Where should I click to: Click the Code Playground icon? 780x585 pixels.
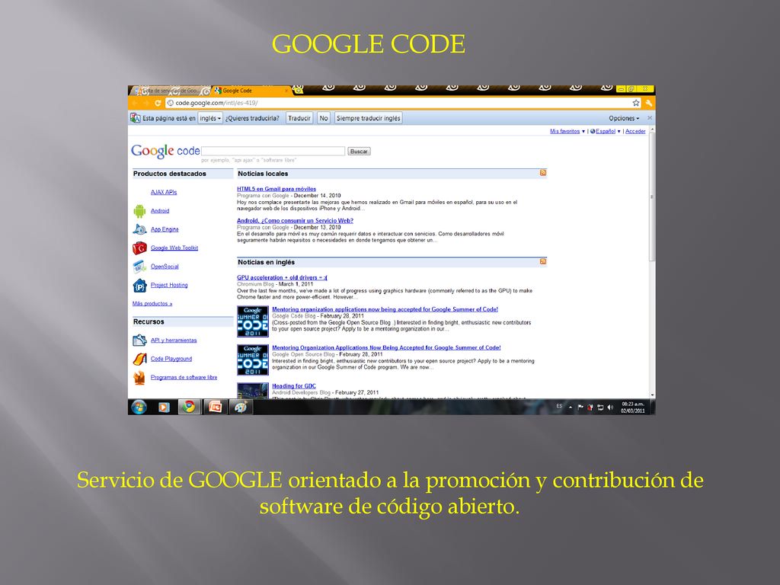[x=139, y=359]
